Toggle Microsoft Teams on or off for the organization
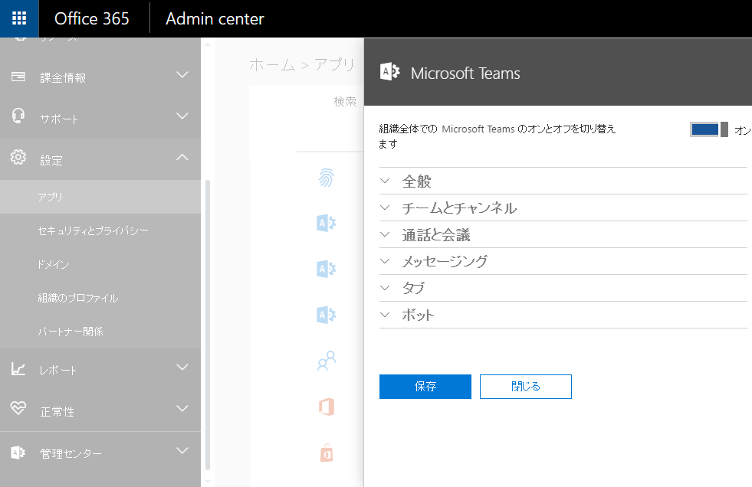The image size is (752, 487). (x=709, y=129)
